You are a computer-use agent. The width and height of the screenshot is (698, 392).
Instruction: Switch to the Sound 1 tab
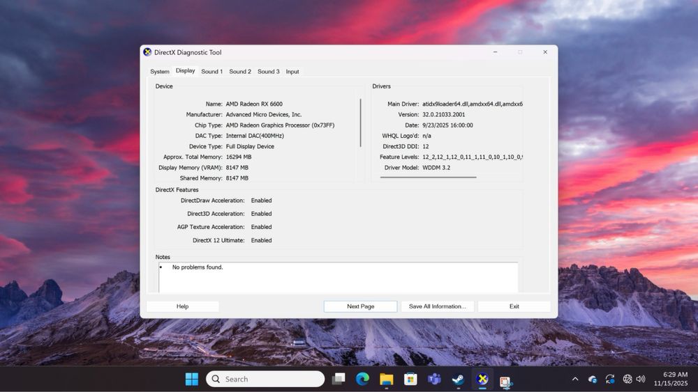tap(212, 72)
